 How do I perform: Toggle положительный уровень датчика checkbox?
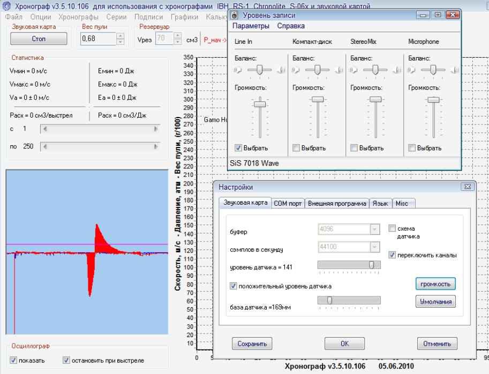coord(234,286)
